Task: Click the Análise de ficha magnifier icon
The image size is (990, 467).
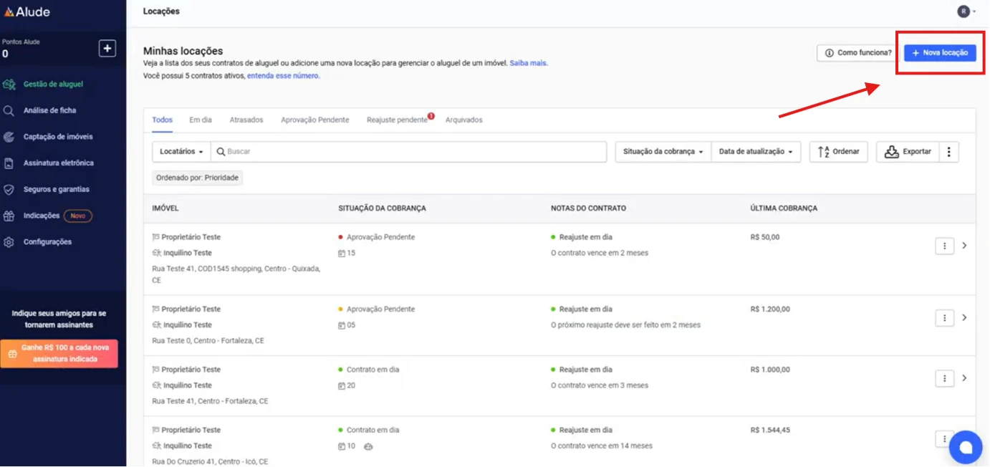Action: 9,110
